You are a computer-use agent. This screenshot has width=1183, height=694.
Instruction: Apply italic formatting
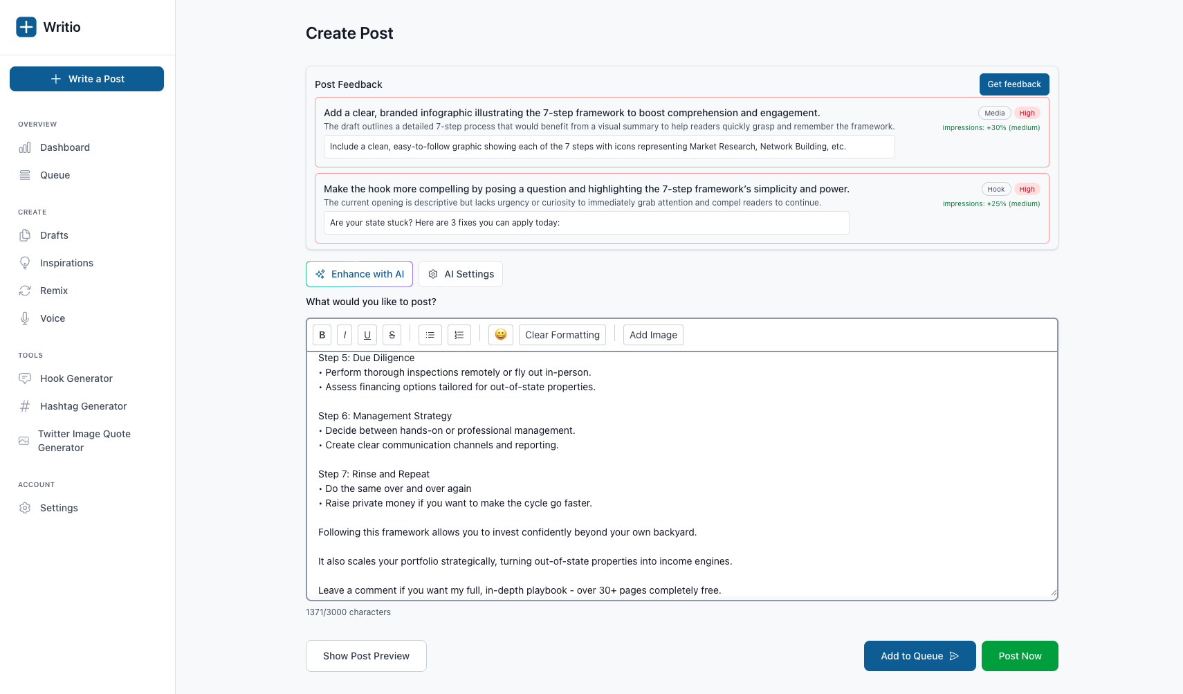pos(345,334)
